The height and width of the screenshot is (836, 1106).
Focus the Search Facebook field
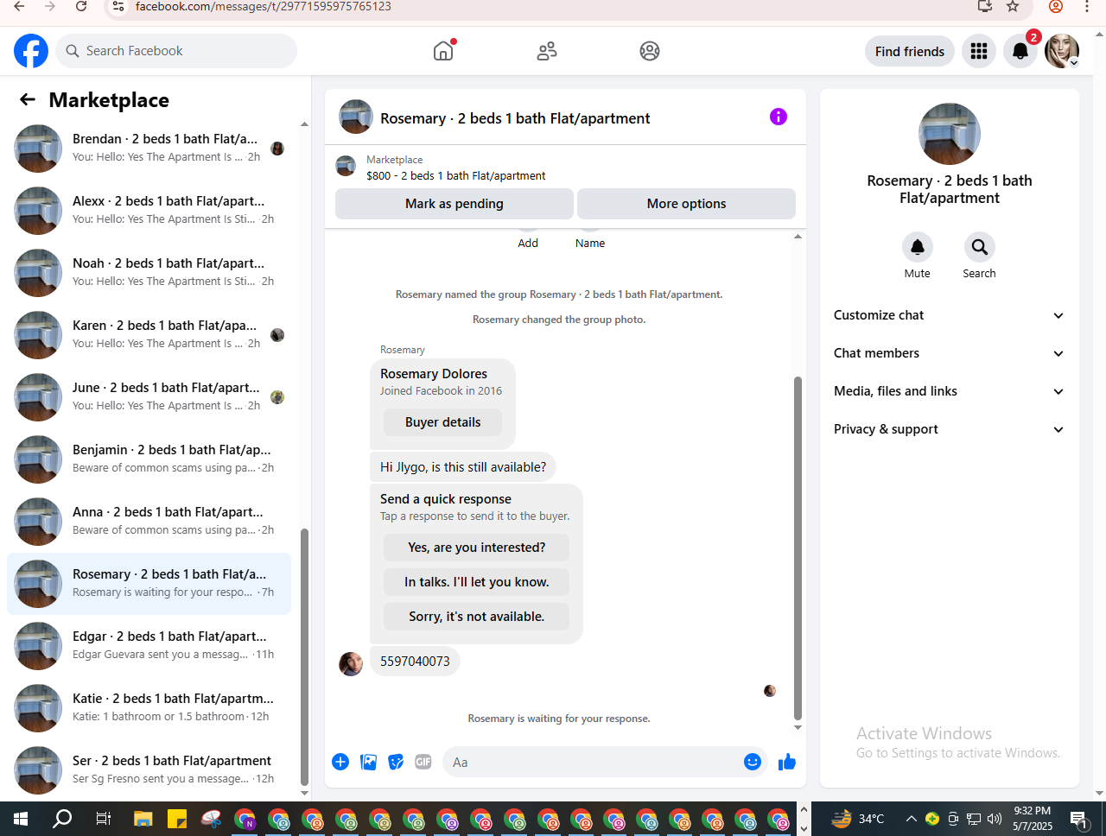click(x=176, y=51)
